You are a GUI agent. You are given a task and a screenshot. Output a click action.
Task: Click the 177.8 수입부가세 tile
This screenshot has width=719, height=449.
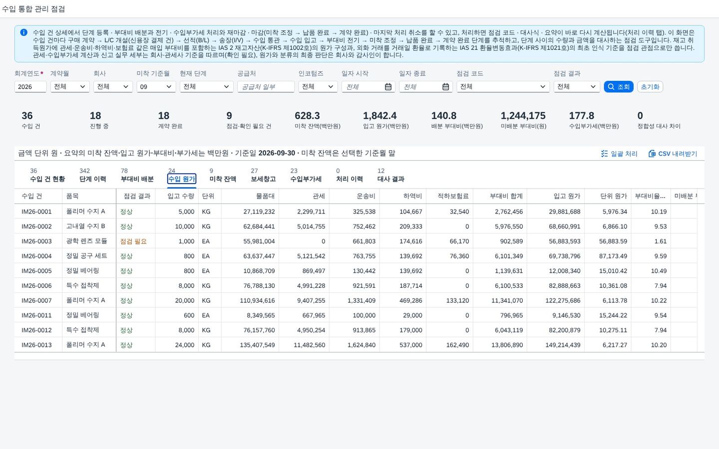tap(594, 120)
